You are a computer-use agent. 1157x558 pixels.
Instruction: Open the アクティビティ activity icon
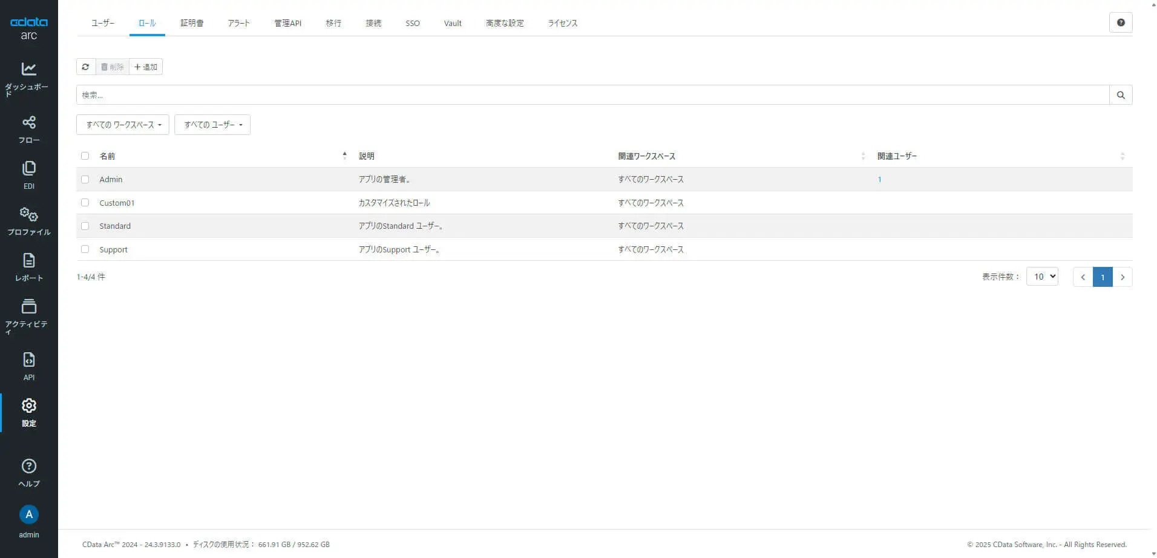(28, 306)
